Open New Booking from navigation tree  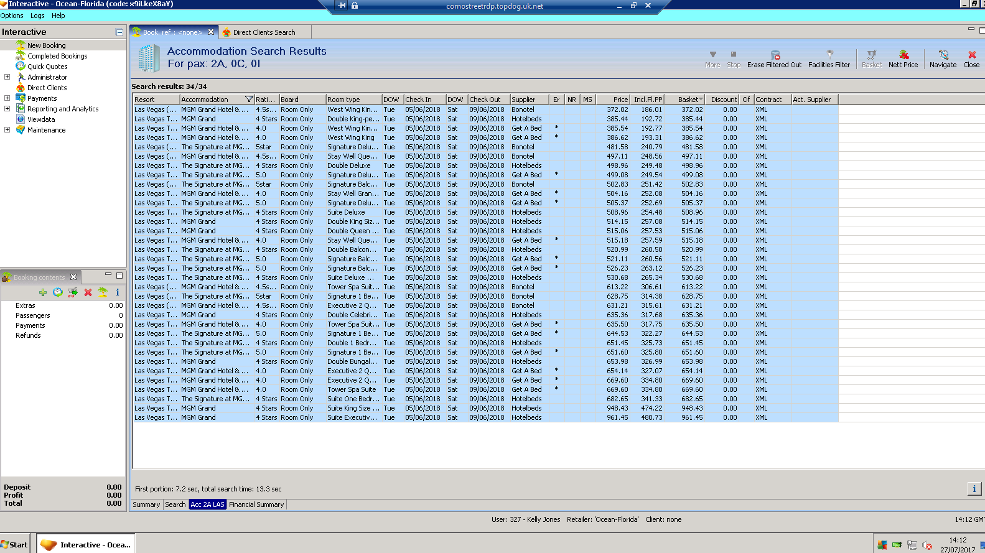pos(46,45)
